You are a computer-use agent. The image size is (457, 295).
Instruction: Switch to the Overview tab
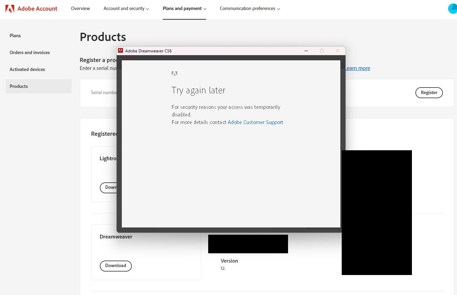[80, 8]
